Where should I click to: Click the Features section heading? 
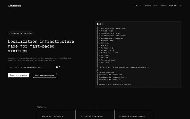[x=41, y=107]
